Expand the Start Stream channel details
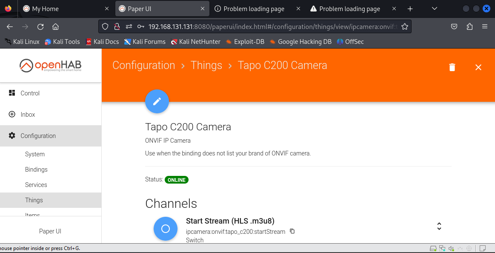The width and height of the screenshot is (495, 253). [x=439, y=226]
